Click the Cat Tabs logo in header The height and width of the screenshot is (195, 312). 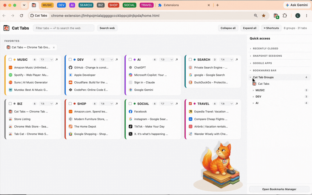pyautogui.click(x=6, y=28)
